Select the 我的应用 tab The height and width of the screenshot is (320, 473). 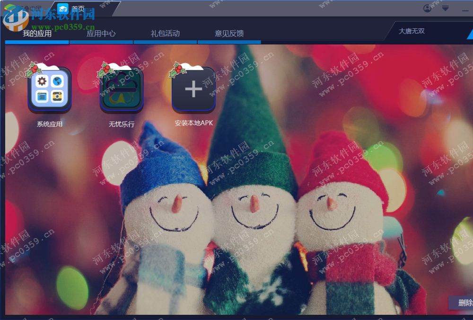36,33
